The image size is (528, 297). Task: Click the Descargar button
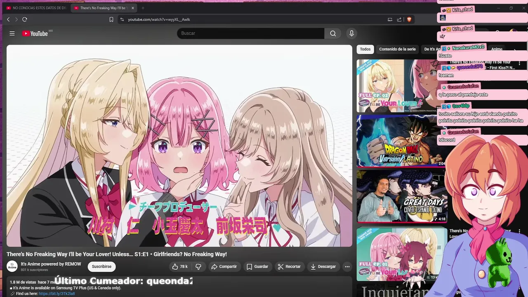click(x=323, y=266)
